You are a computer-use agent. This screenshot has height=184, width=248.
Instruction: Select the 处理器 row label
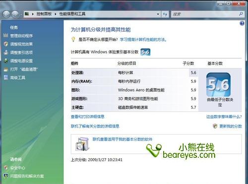(77, 73)
